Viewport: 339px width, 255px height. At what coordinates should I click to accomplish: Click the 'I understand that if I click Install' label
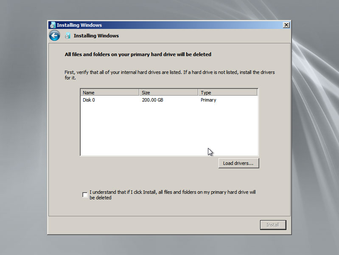173,195
